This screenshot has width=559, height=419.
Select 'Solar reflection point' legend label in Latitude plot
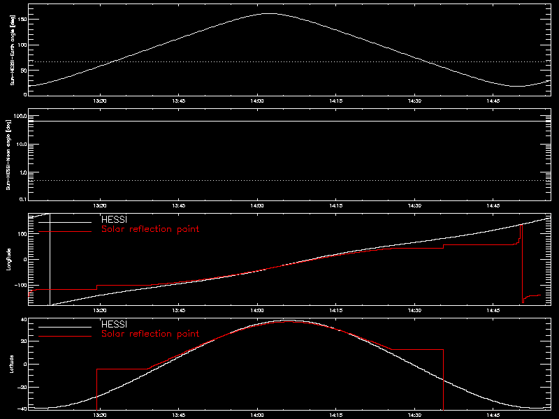point(150,334)
